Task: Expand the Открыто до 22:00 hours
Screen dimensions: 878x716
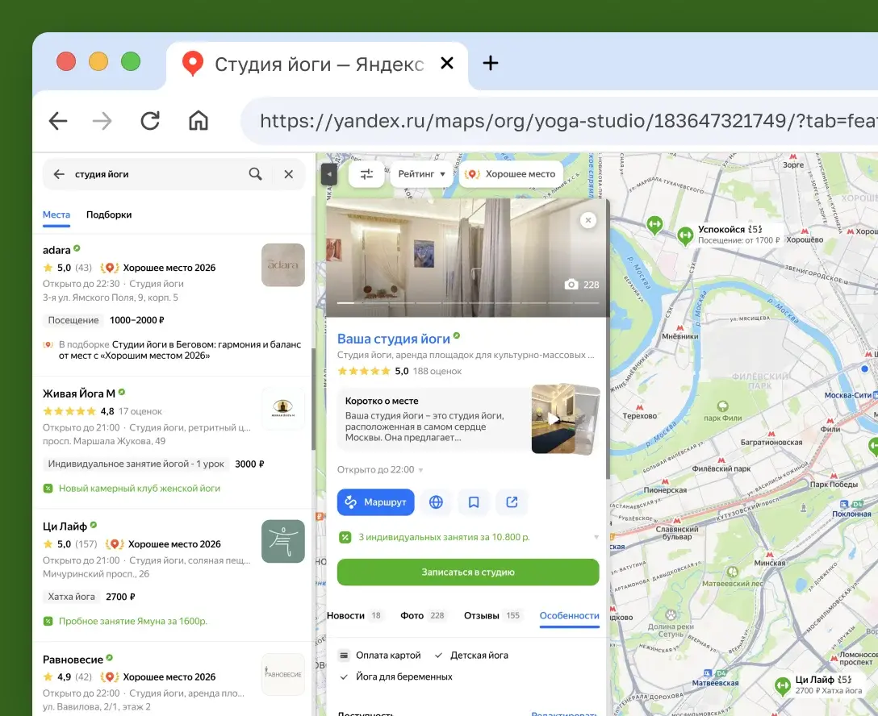Action: click(380, 469)
